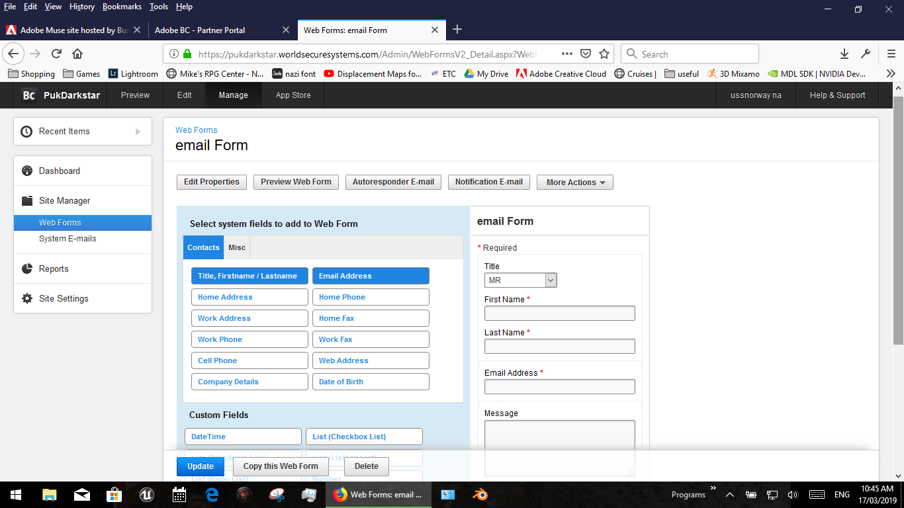Click the Autoresponder E-mail button

(393, 182)
